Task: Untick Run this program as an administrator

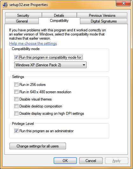Action: [16, 131]
